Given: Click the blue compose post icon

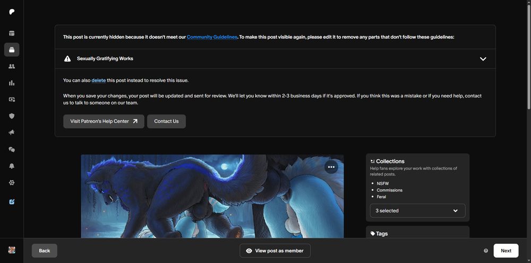Looking at the screenshot, I should (x=12, y=202).
